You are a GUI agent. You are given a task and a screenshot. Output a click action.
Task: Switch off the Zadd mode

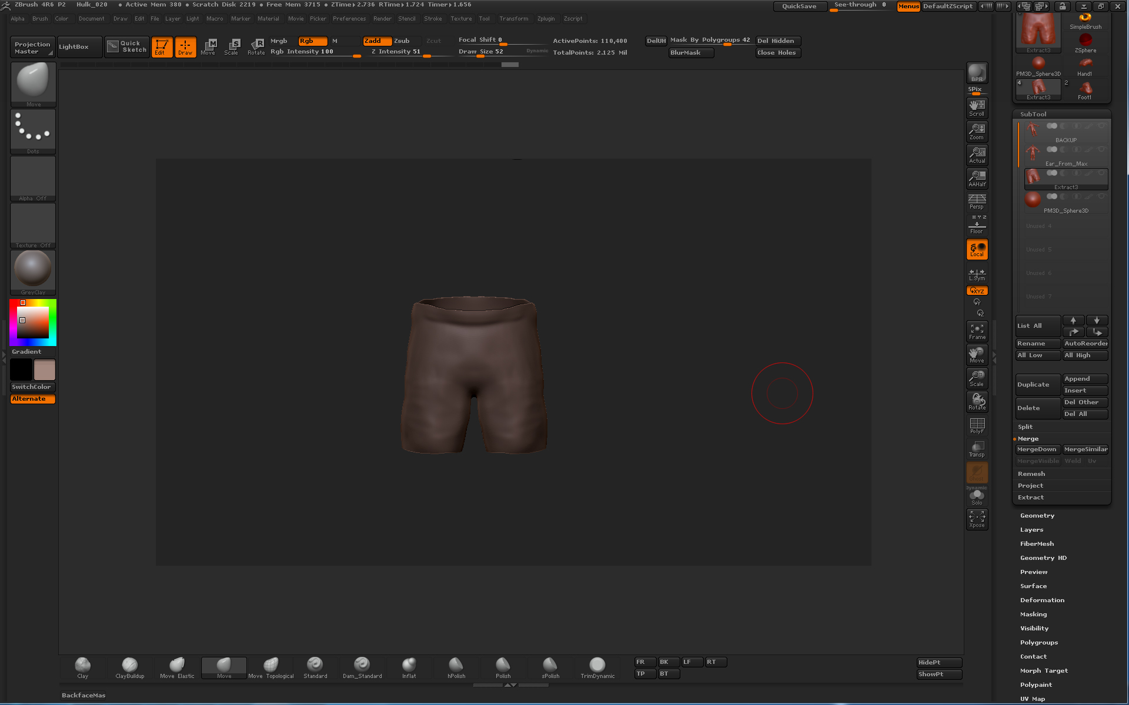point(376,41)
